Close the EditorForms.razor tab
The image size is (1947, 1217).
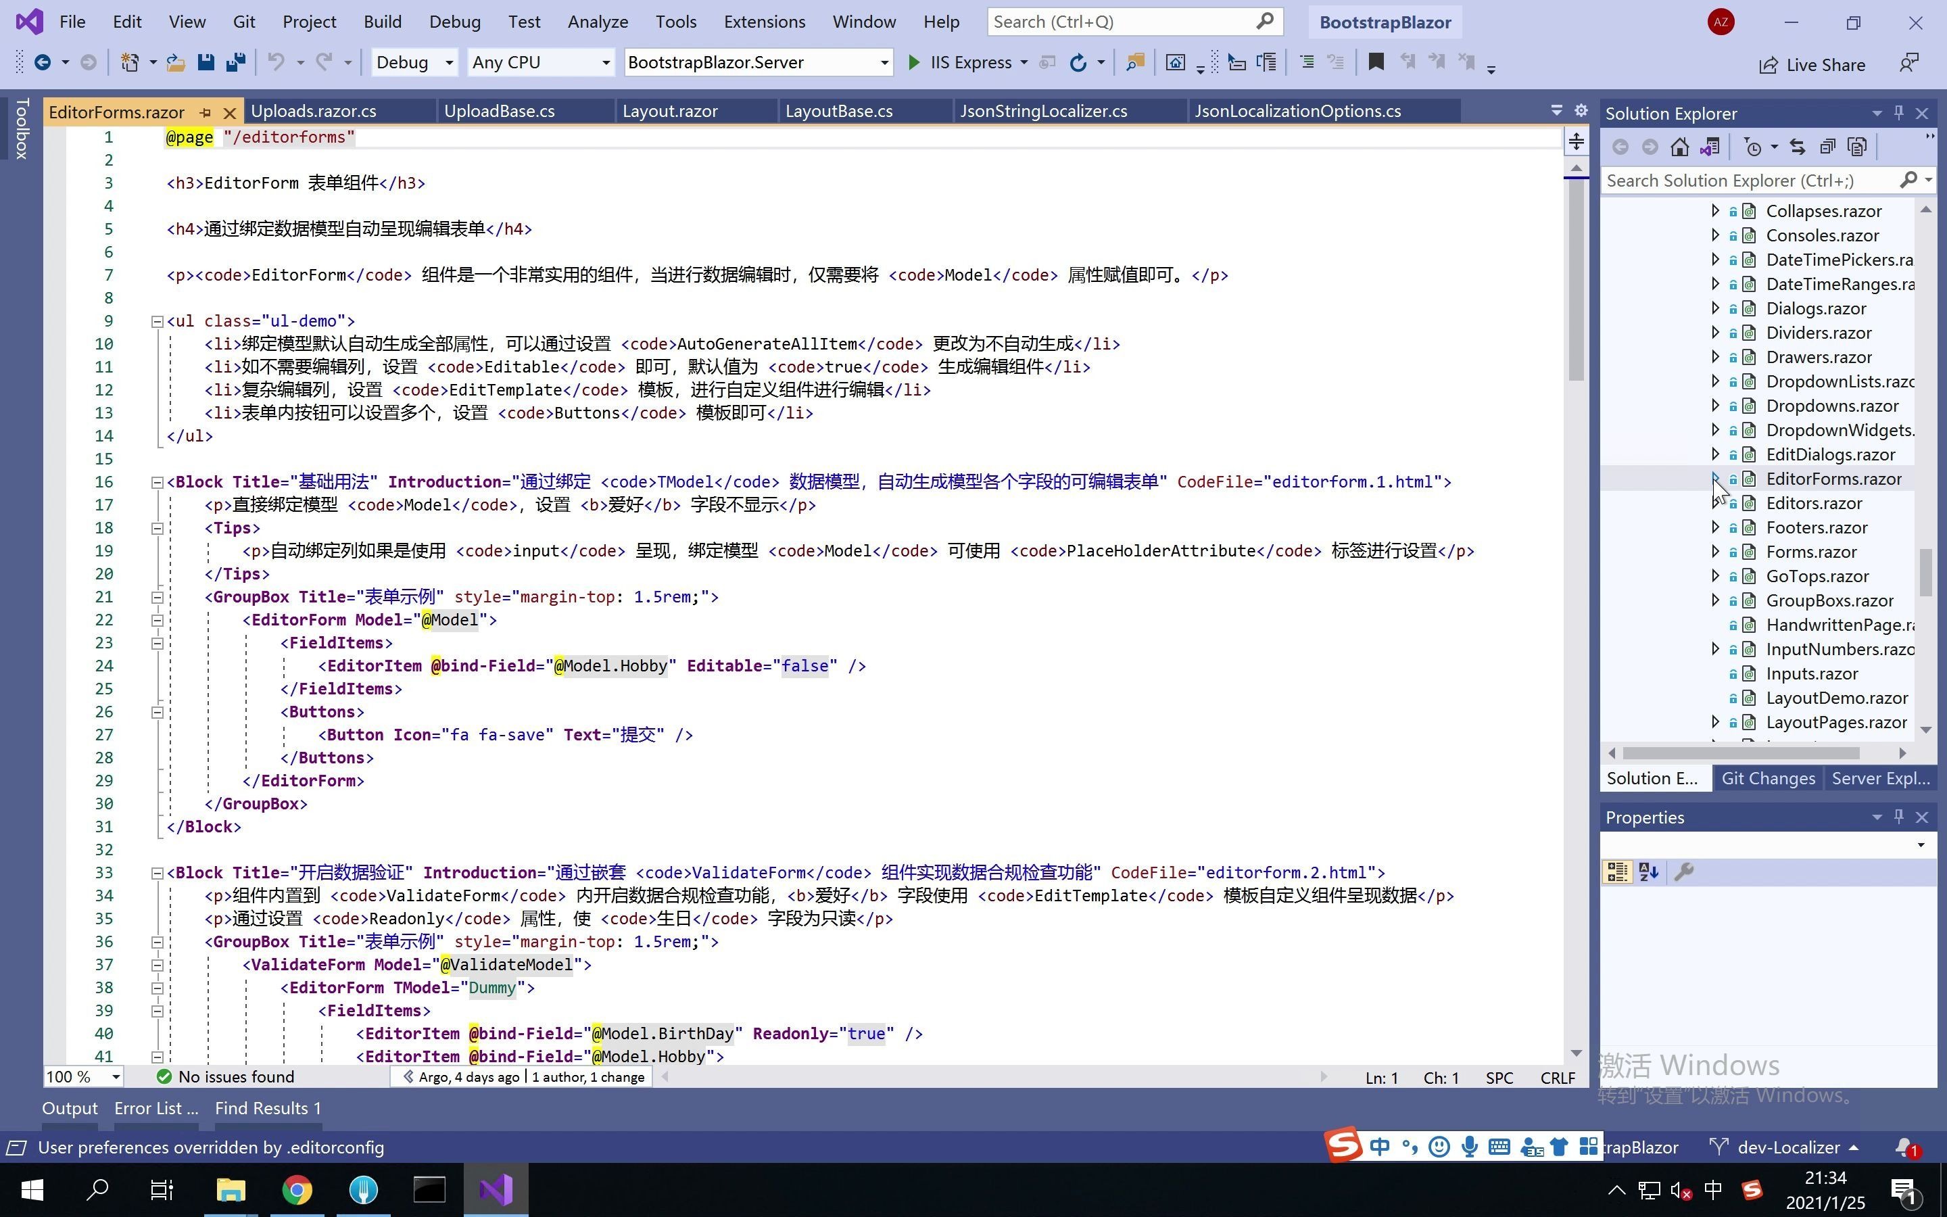tap(229, 113)
